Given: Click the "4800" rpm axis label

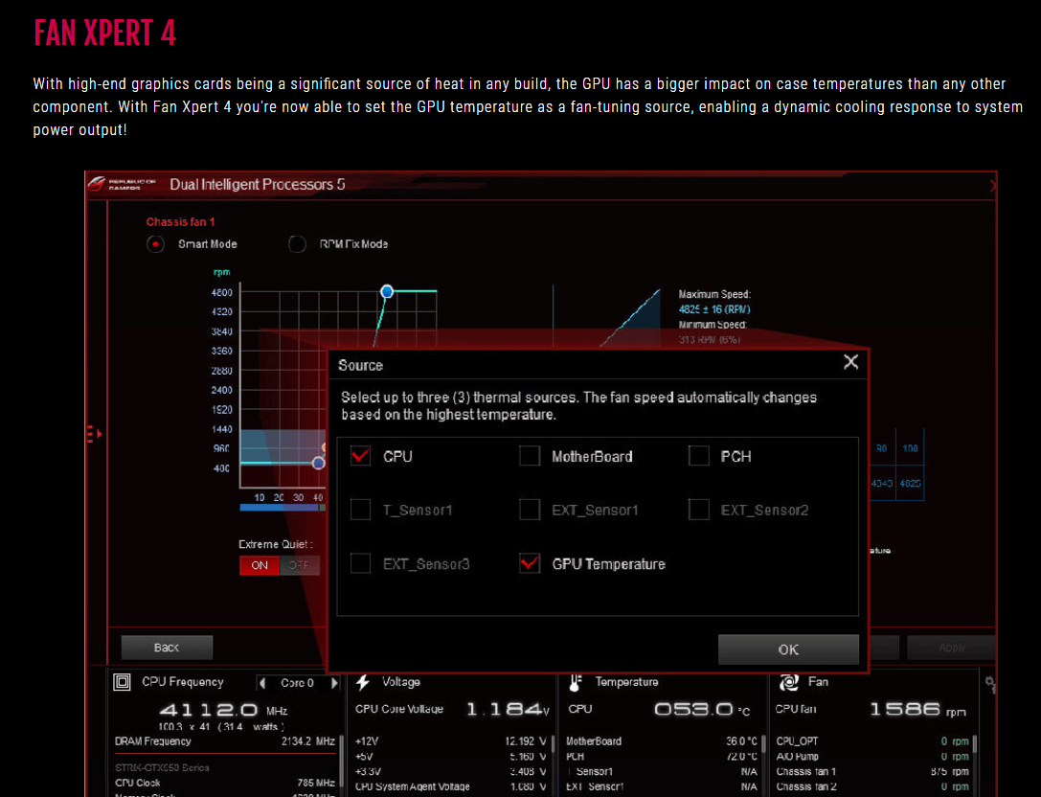Looking at the screenshot, I should [222, 293].
